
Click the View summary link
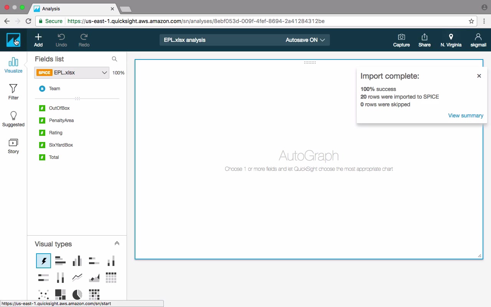[x=466, y=116]
